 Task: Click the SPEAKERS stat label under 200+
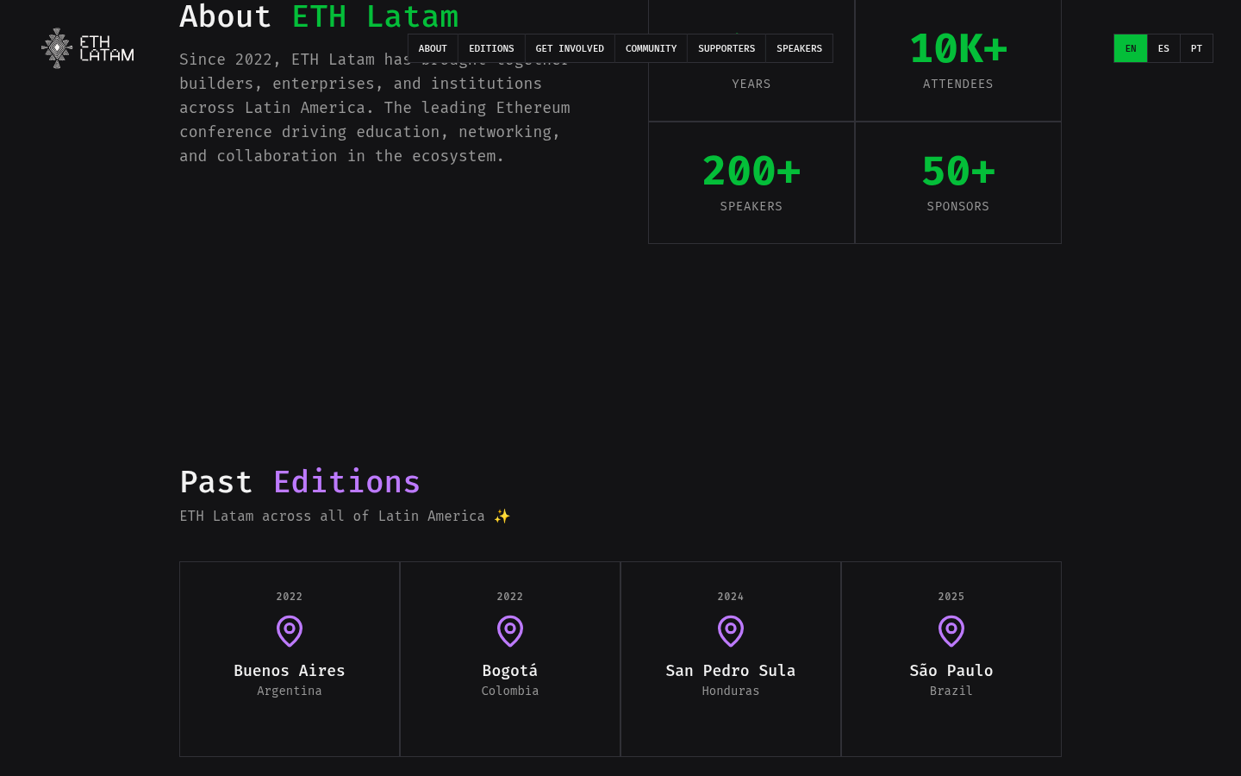pyautogui.click(x=751, y=206)
